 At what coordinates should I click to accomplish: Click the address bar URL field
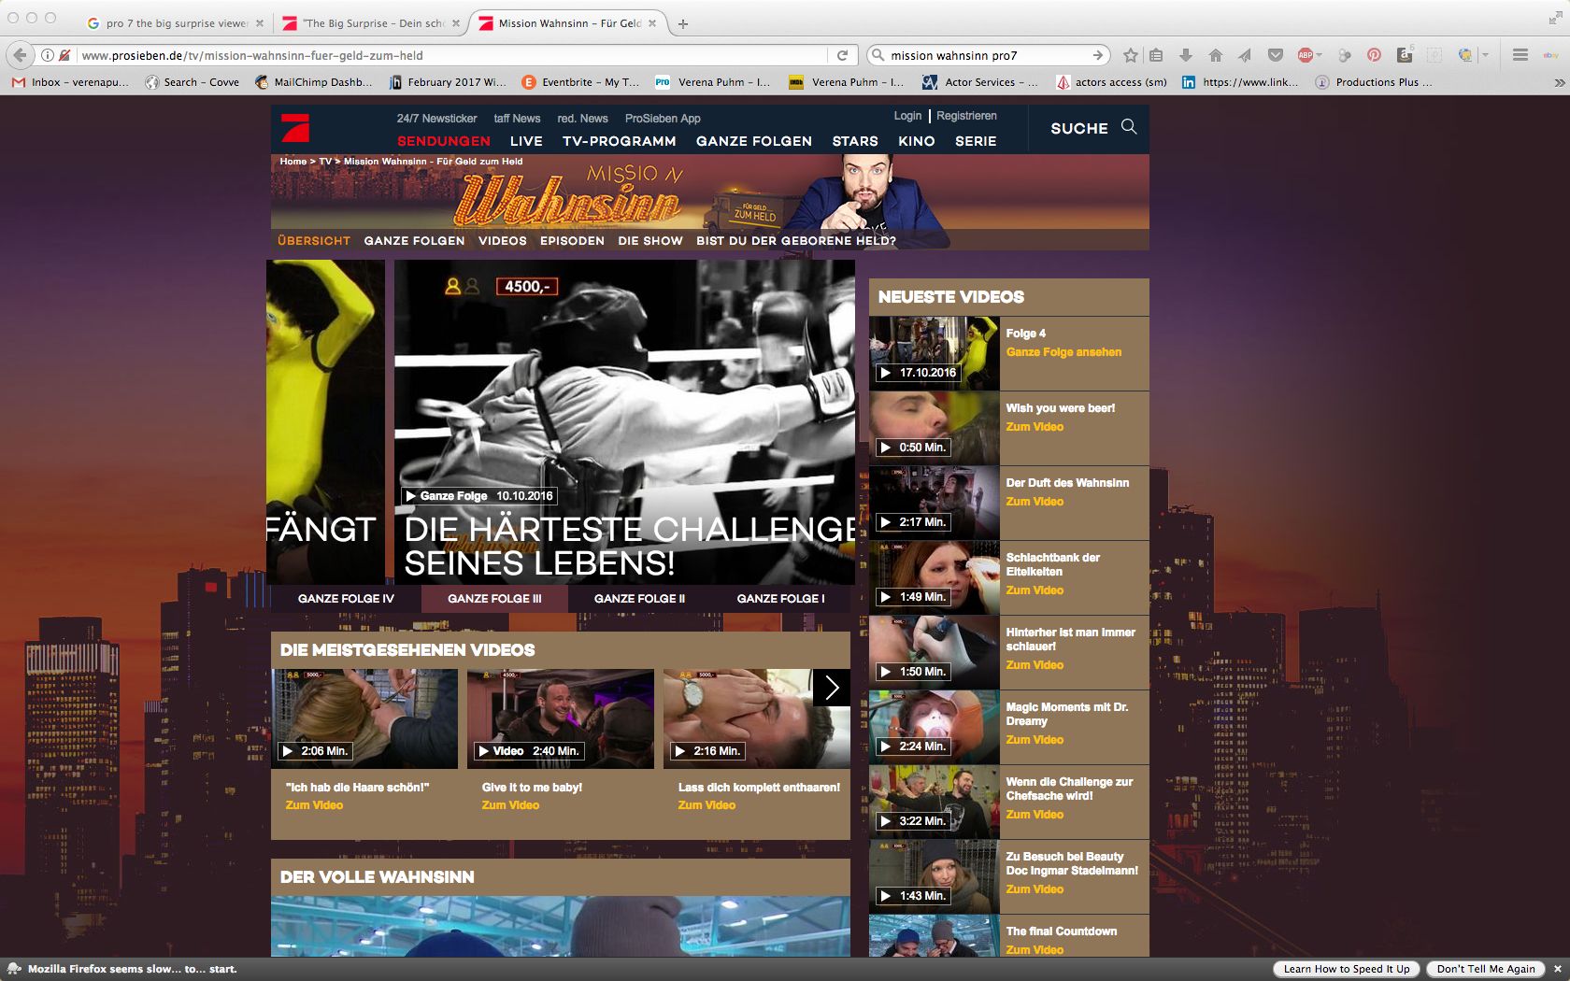(452, 55)
